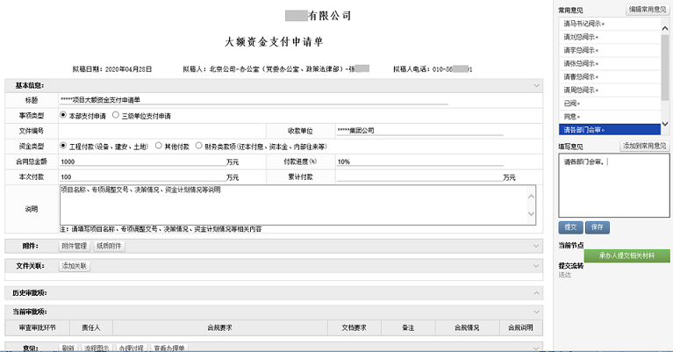Collapse the 基本信息 section chevron

pyautogui.click(x=536, y=85)
